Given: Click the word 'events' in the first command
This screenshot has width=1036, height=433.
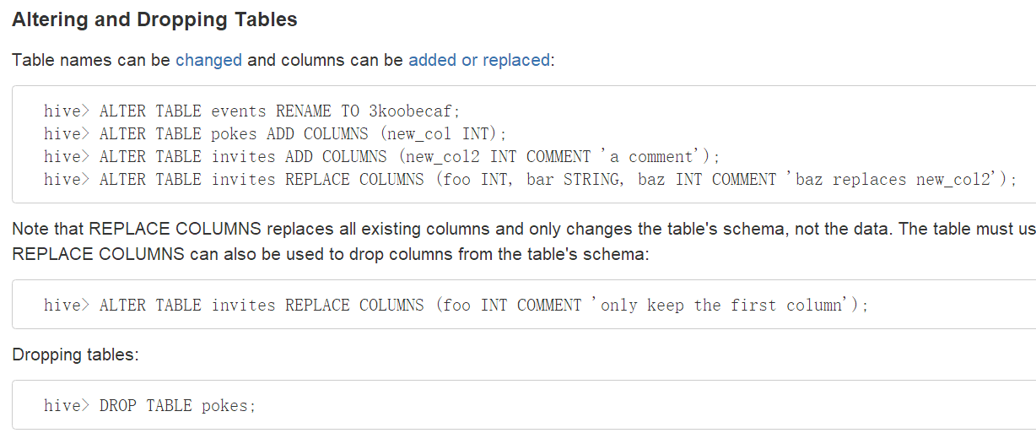Looking at the screenshot, I should pyautogui.click(x=239, y=111).
